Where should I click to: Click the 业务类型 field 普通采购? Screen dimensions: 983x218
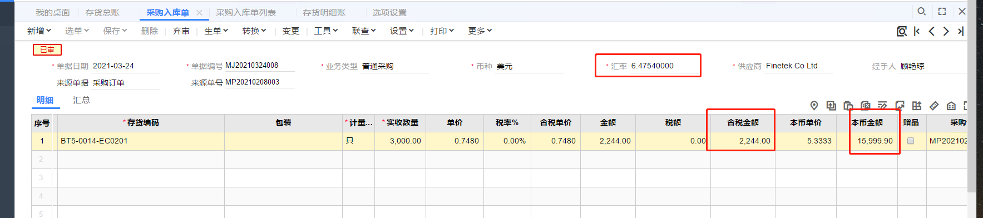395,66
